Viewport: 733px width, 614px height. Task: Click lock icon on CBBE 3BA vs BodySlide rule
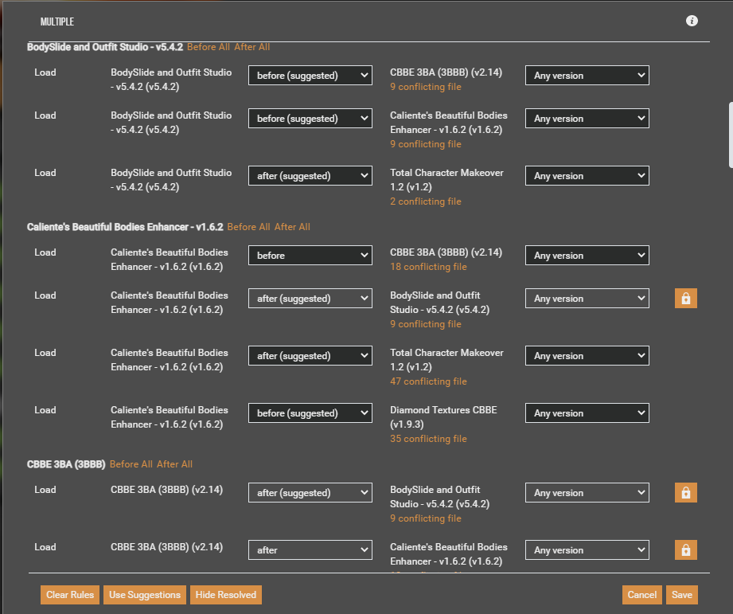[x=686, y=492]
